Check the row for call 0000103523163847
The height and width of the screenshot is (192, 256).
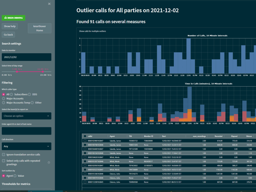point(85,170)
